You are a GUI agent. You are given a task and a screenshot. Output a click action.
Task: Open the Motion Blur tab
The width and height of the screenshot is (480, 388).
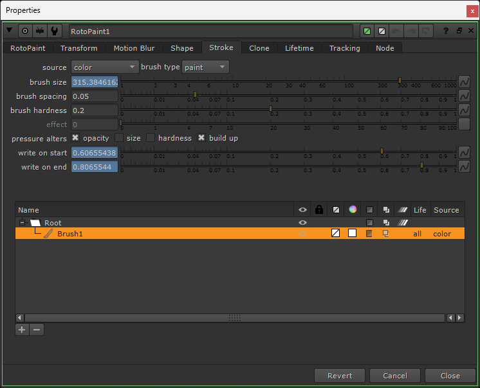(x=134, y=48)
